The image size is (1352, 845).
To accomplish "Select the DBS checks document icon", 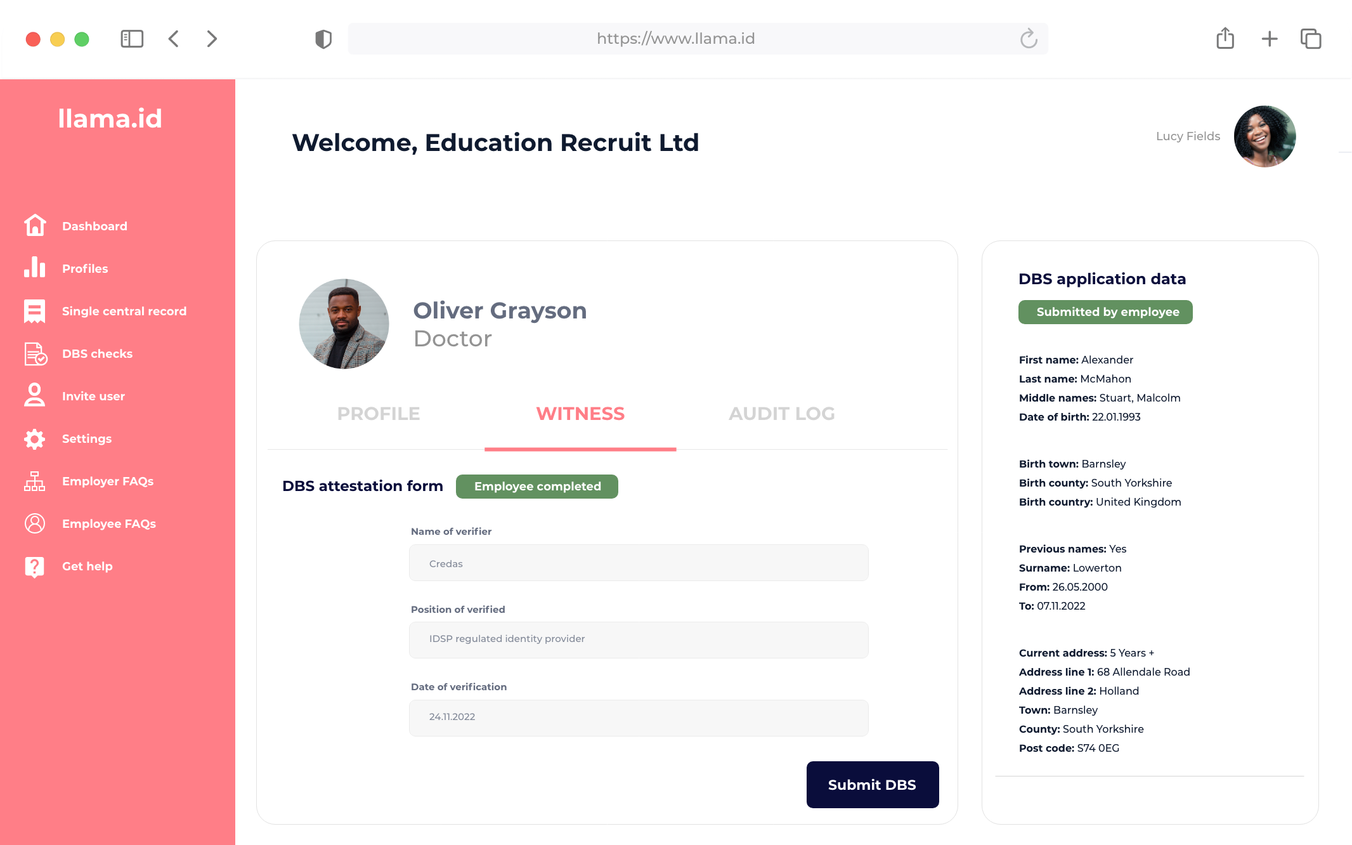I will 34,353.
